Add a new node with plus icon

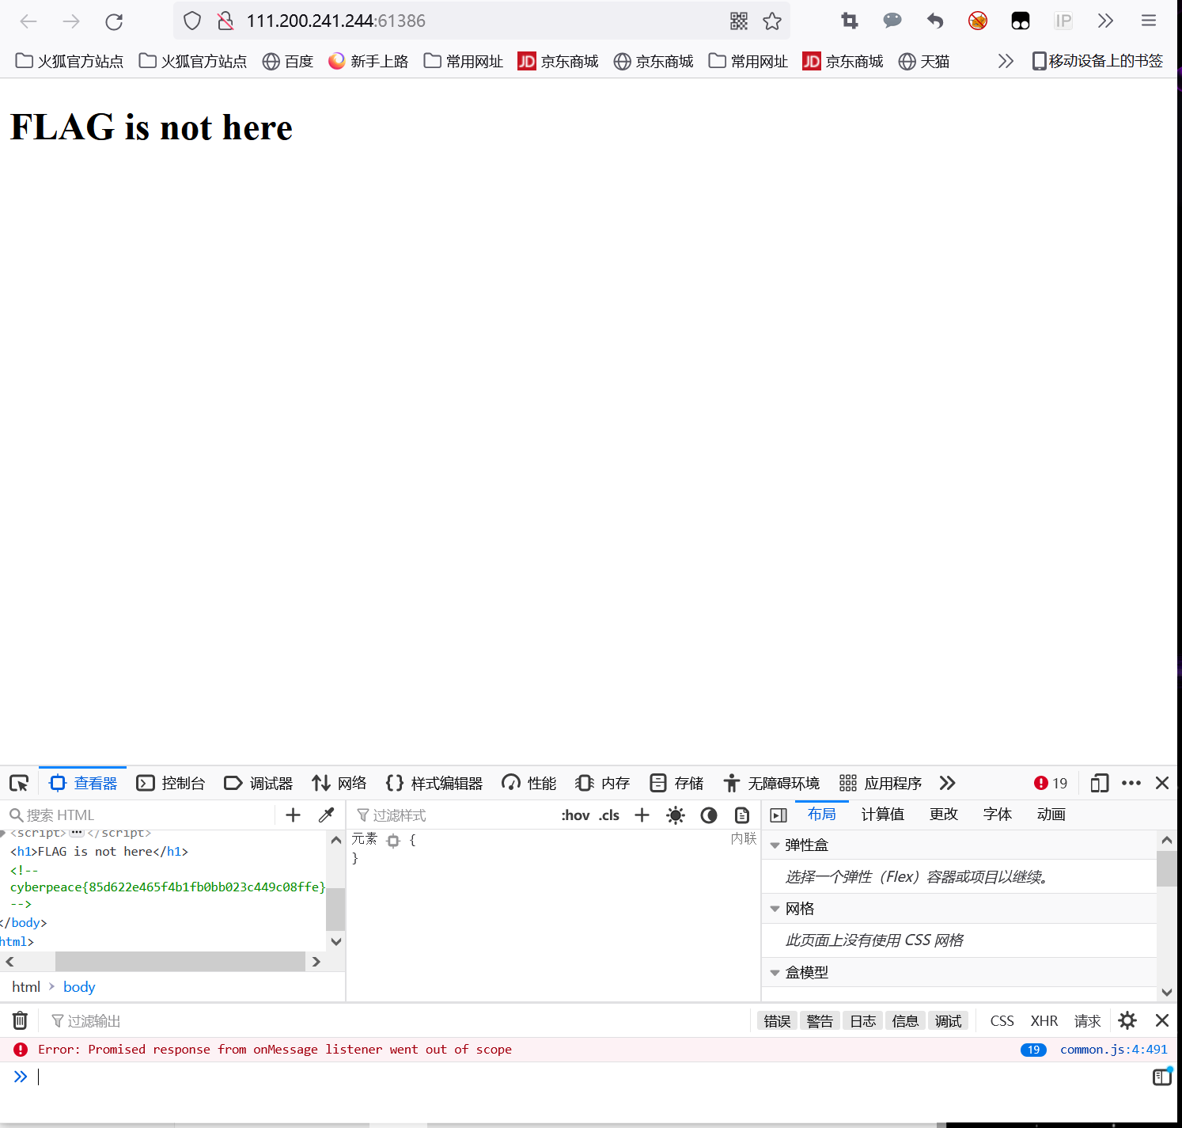(x=293, y=815)
